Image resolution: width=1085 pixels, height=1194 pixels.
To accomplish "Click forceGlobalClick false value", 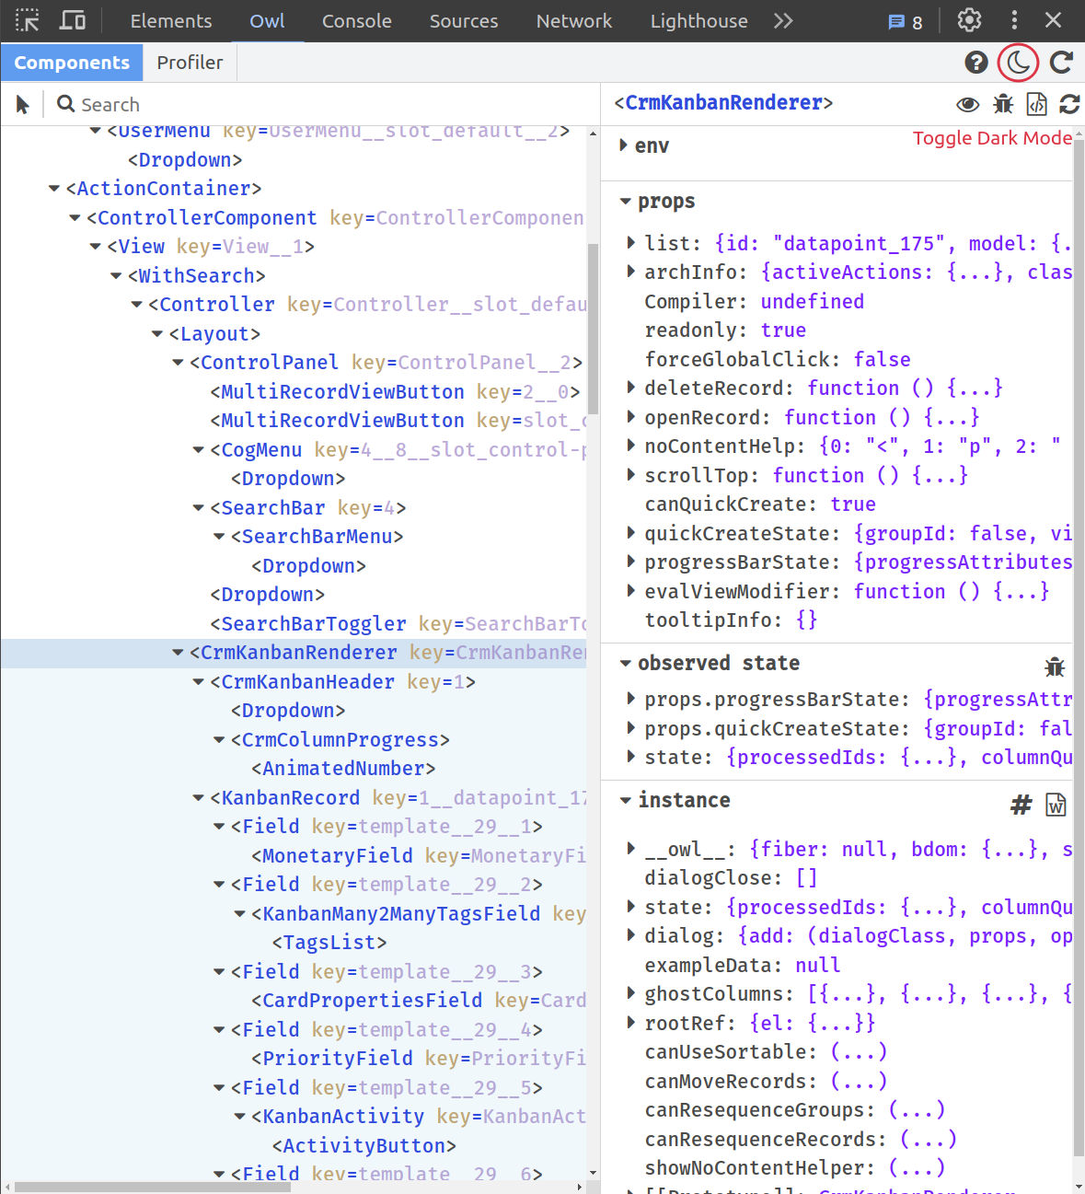I will click(x=882, y=359).
